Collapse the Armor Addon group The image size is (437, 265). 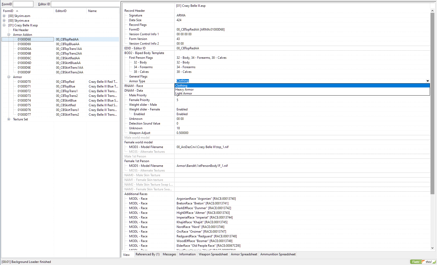pos(9,35)
